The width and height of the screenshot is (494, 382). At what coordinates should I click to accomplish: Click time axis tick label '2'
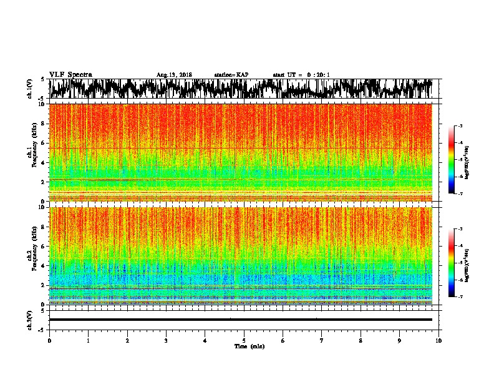(x=127, y=341)
